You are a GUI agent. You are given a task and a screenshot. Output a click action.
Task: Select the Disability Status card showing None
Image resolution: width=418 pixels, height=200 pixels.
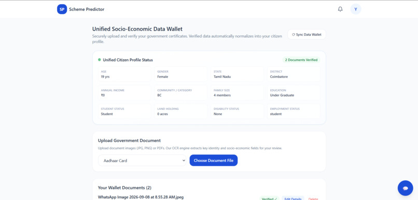click(237, 111)
